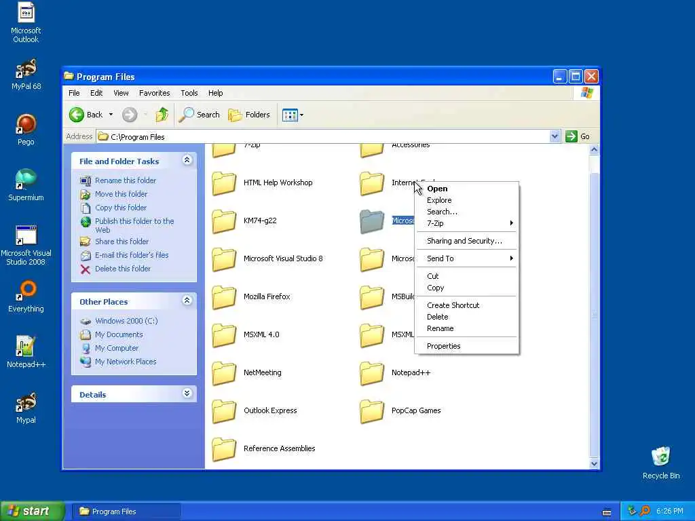Open the File menu
The image size is (695, 521).
click(x=74, y=93)
